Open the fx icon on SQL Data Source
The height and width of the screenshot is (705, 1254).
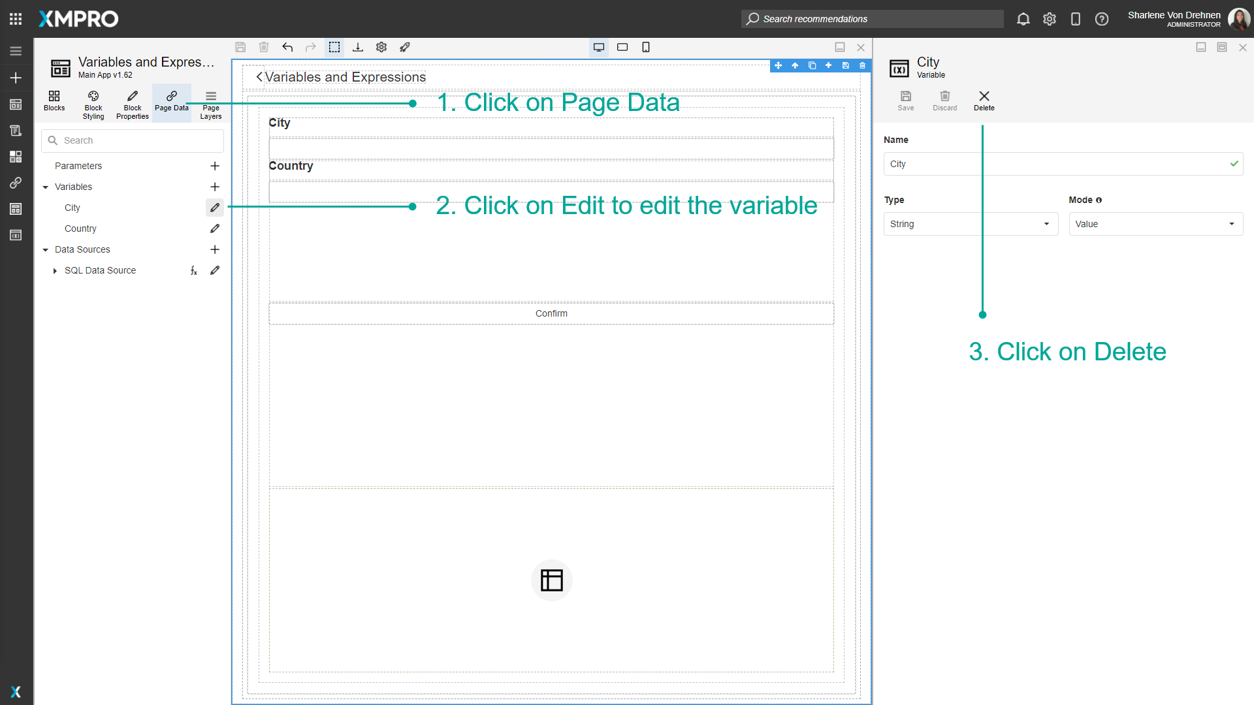click(193, 270)
